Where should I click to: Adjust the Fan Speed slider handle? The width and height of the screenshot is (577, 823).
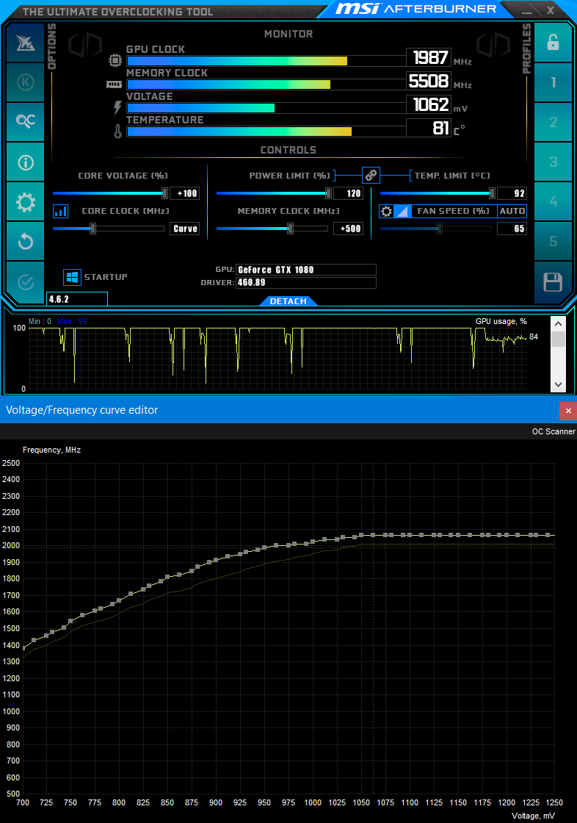point(440,229)
